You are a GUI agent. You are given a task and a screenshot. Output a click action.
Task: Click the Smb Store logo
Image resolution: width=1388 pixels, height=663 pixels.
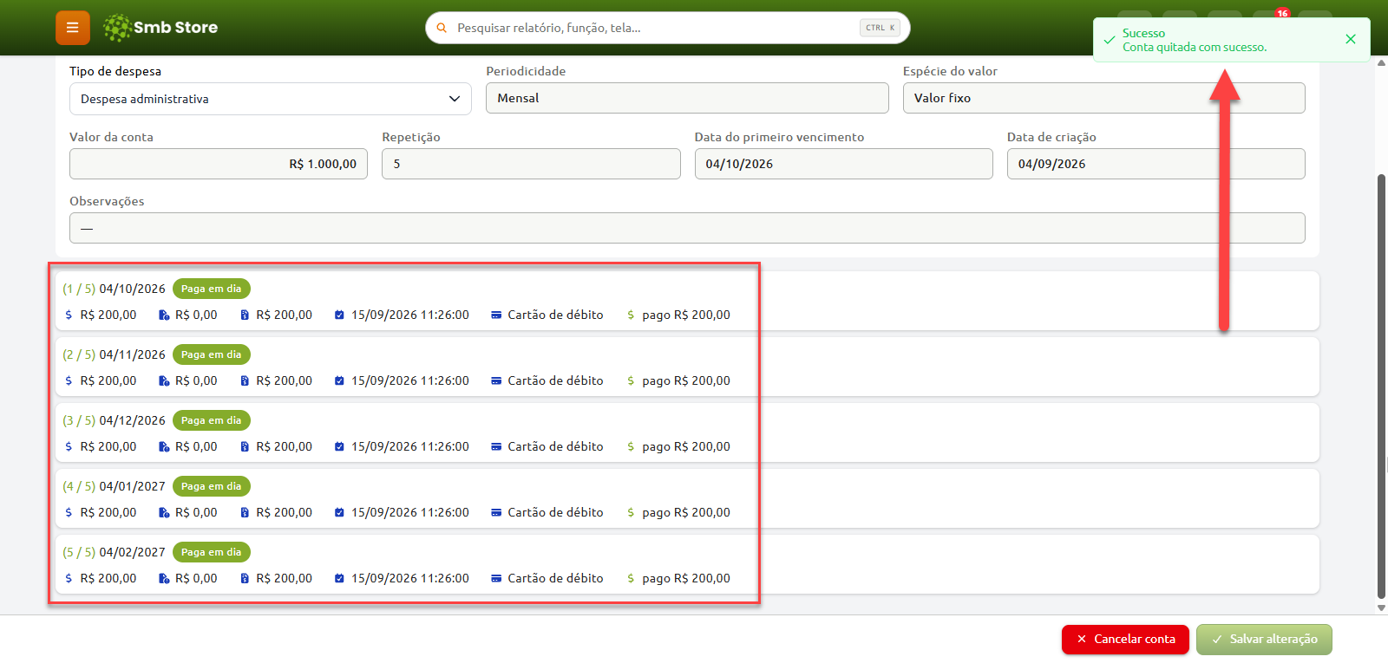point(160,28)
